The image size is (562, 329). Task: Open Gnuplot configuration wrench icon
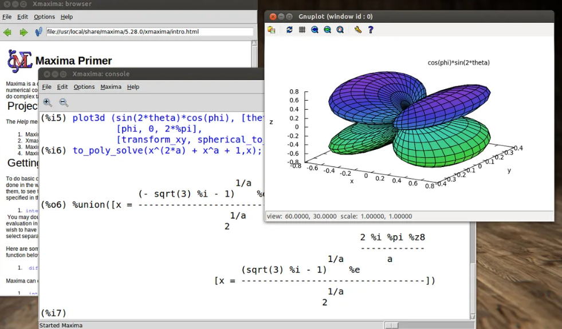(x=357, y=30)
